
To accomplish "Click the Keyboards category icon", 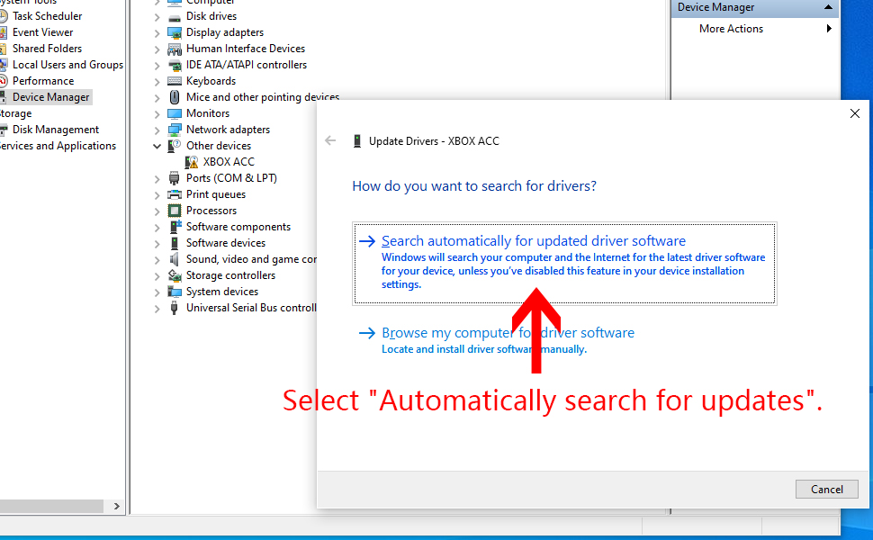I will click(175, 81).
